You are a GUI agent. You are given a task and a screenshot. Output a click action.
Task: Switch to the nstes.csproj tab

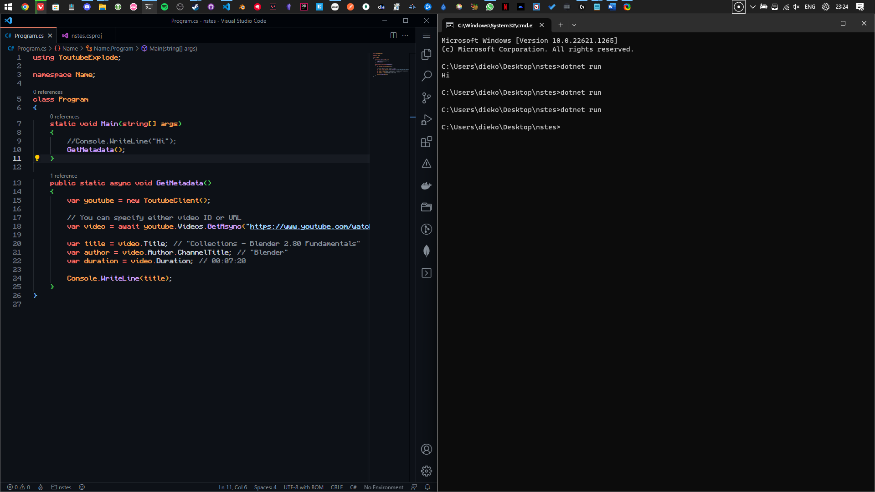[x=86, y=36]
